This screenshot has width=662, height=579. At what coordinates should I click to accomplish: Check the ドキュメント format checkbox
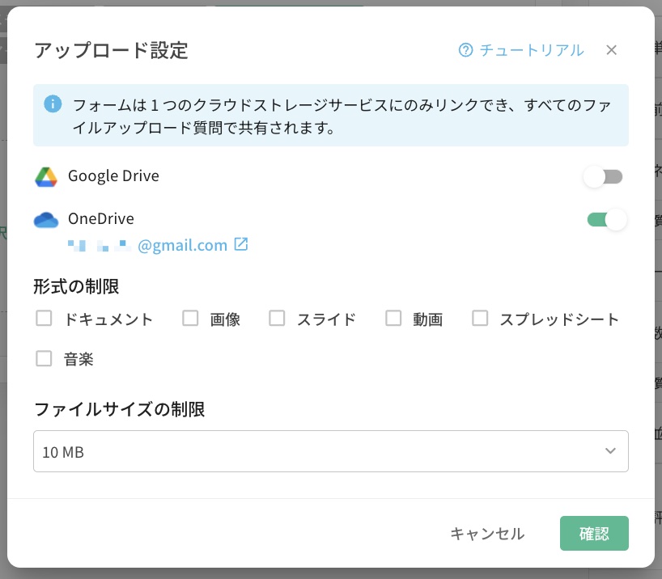click(x=44, y=318)
